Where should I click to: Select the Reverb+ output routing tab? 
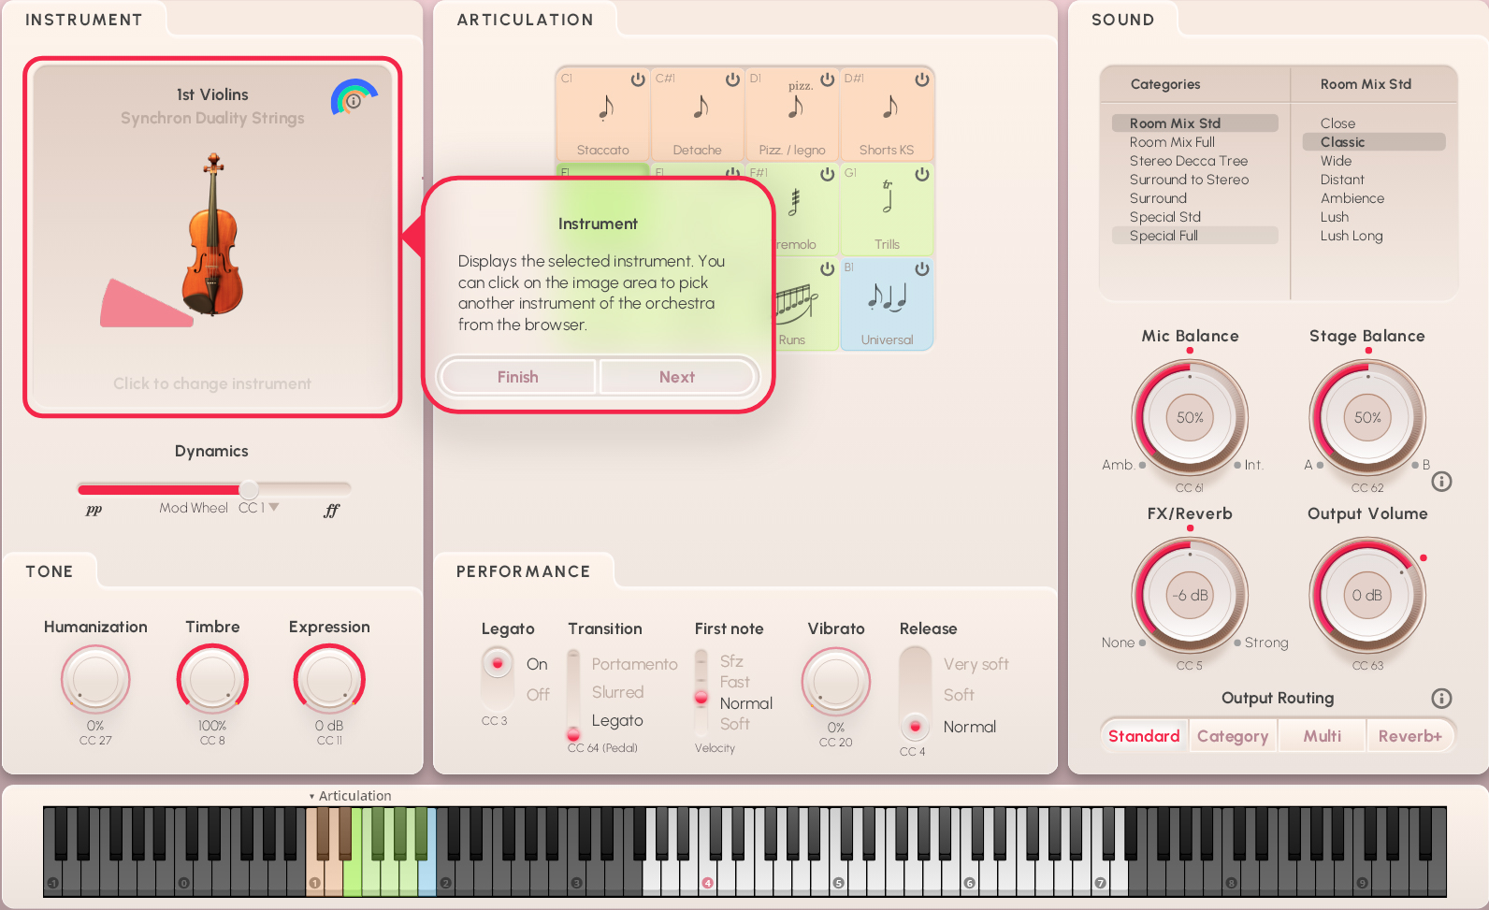1409,736
